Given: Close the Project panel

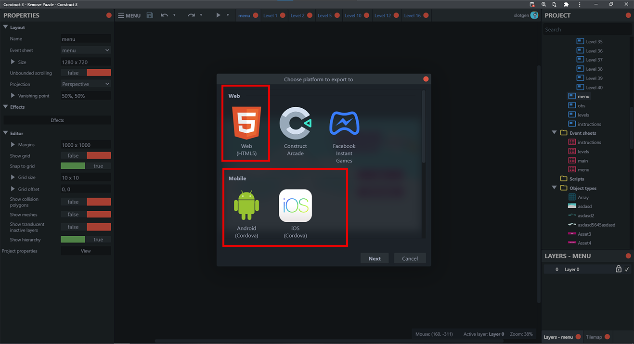Looking at the screenshot, I should tap(628, 15).
